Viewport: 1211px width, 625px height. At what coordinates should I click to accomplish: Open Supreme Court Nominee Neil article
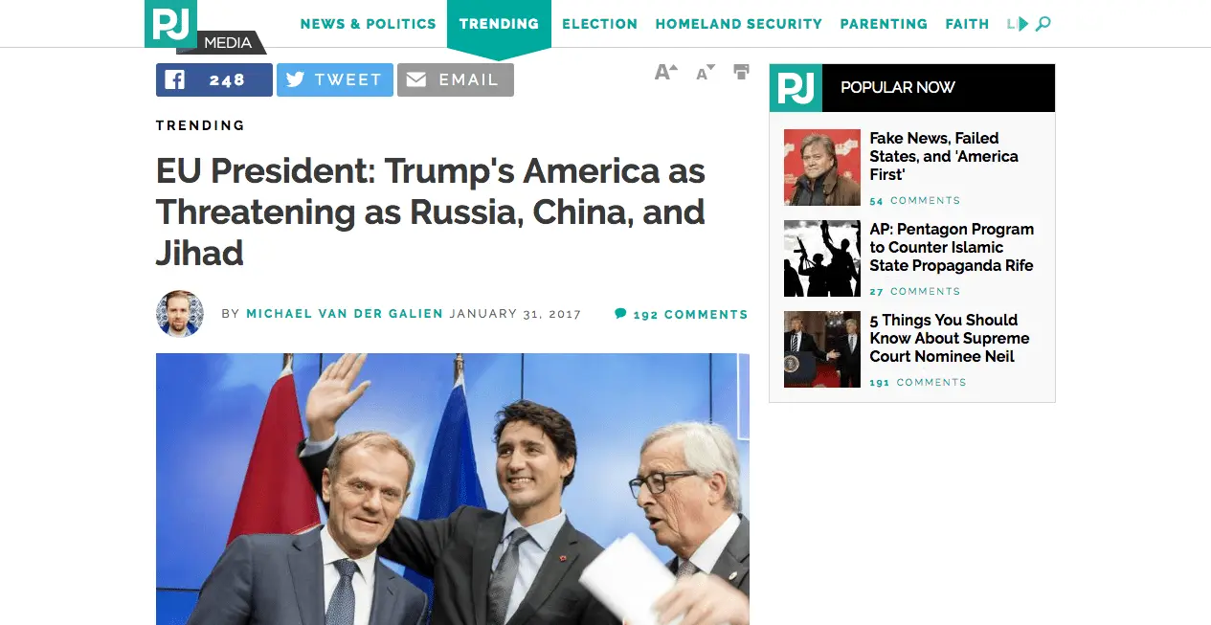pos(950,338)
